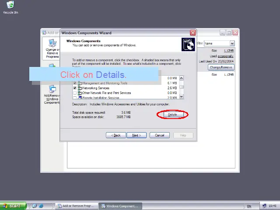The image size is (280, 210).
Task: Click the components list scroll down arrow
Action: pos(182,96)
